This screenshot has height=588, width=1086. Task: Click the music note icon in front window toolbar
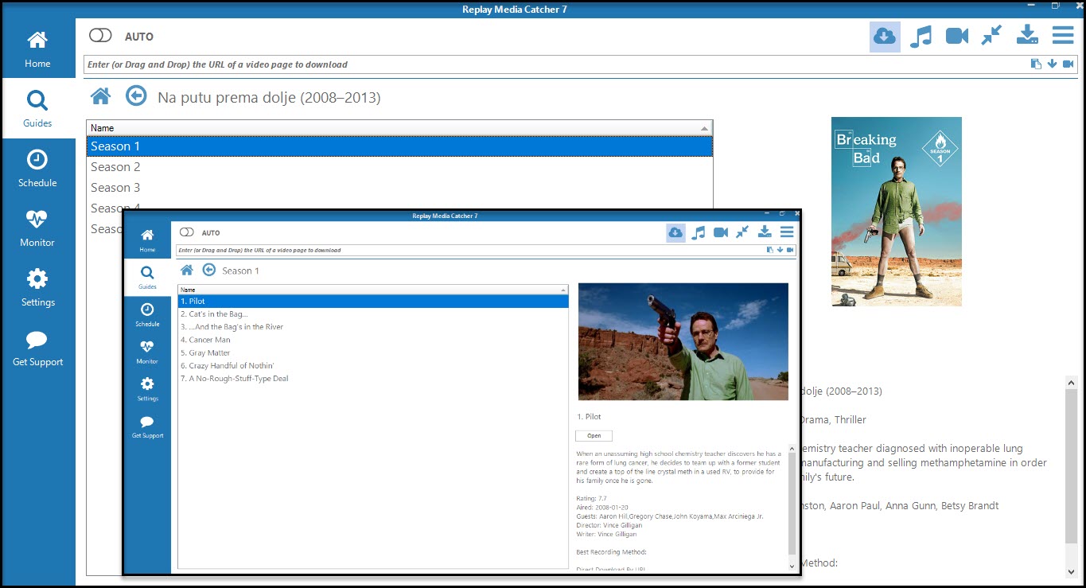tap(698, 232)
